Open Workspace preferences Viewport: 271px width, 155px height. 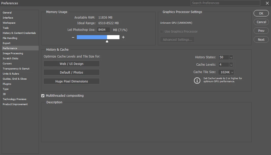(x=20, y=23)
